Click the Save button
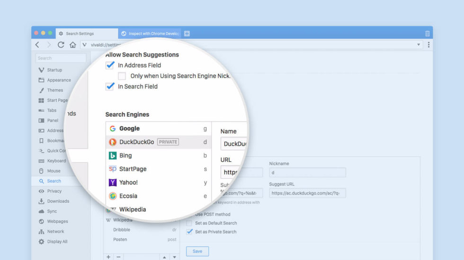Viewport: 464px width, 260px height. (197, 252)
